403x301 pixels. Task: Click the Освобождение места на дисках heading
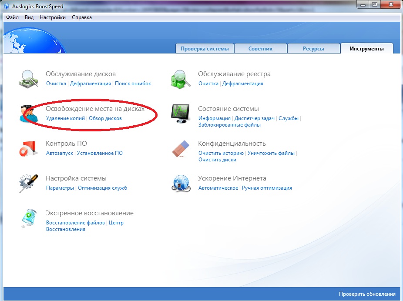(x=95, y=109)
